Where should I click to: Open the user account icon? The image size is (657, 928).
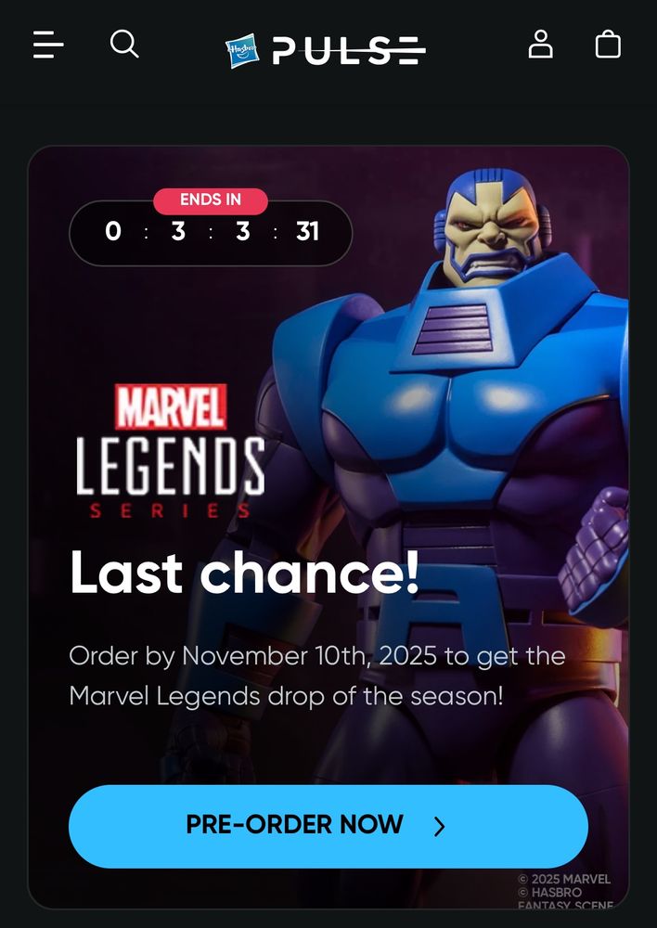coord(540,45)
